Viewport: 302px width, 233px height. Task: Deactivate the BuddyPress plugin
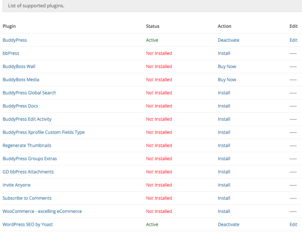(x=229, y=40)
